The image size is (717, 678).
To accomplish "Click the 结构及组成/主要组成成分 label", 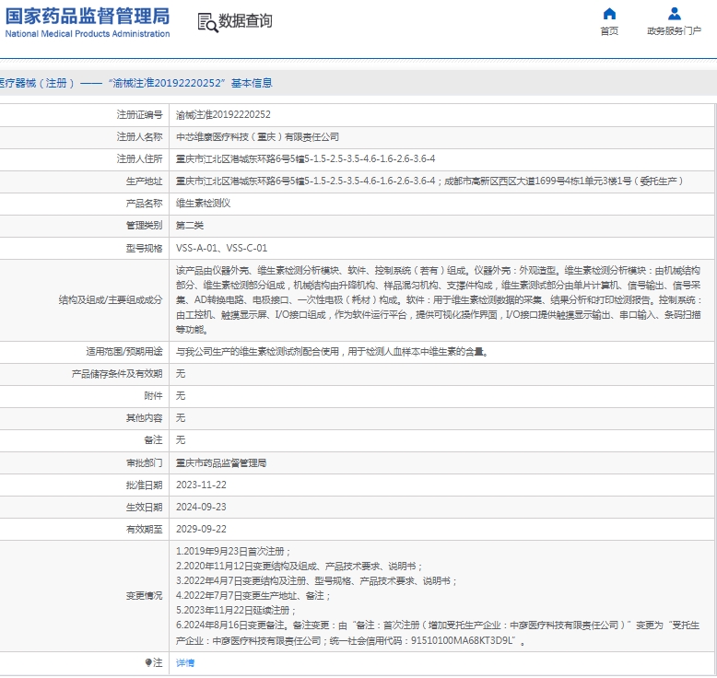I will click(111, 300).
